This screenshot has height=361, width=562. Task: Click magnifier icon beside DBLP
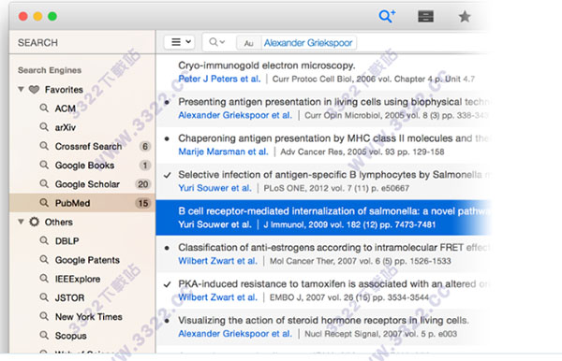tap(44, 240)
